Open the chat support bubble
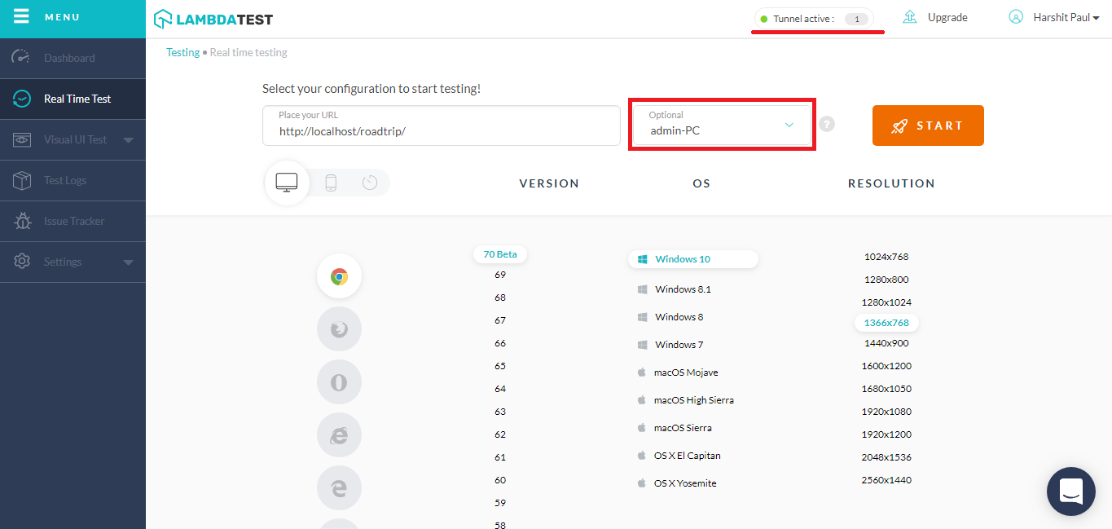Image resolution: width=1112 pixels, height=529 pixels. coord(1070,491)
